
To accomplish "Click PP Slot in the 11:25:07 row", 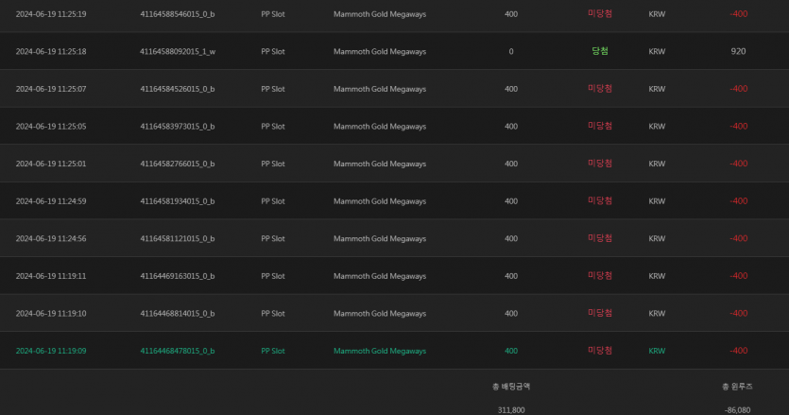I will [x=273, y=89].
